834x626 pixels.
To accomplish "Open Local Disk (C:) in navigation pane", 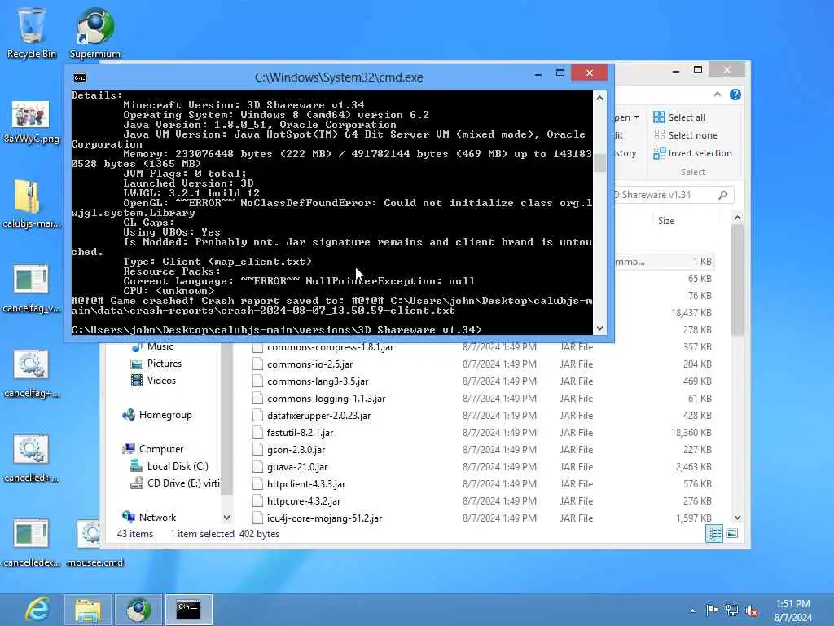I will [x=169, y=465].
